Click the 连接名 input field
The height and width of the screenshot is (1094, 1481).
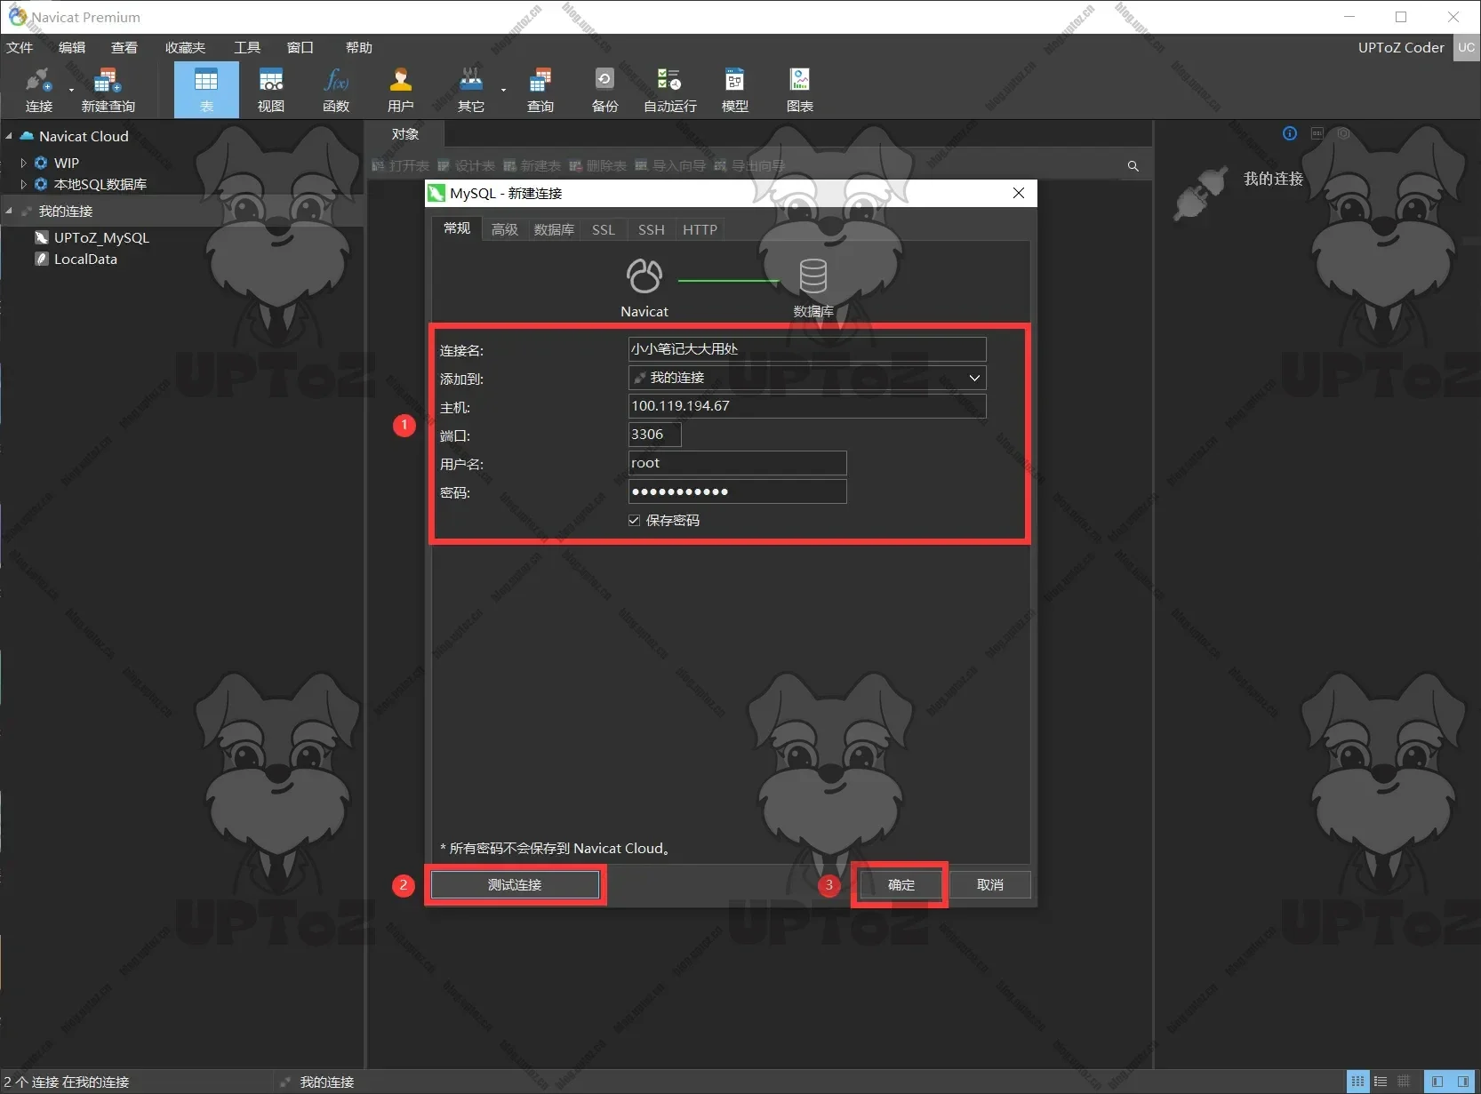point(807,349)
